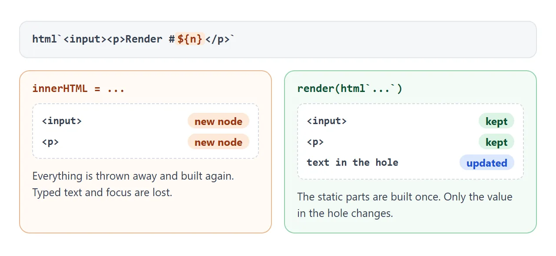The height and width of the screenshot is (256, 556).
Task: Click the kept badge beside <p>
Action: 496,142
